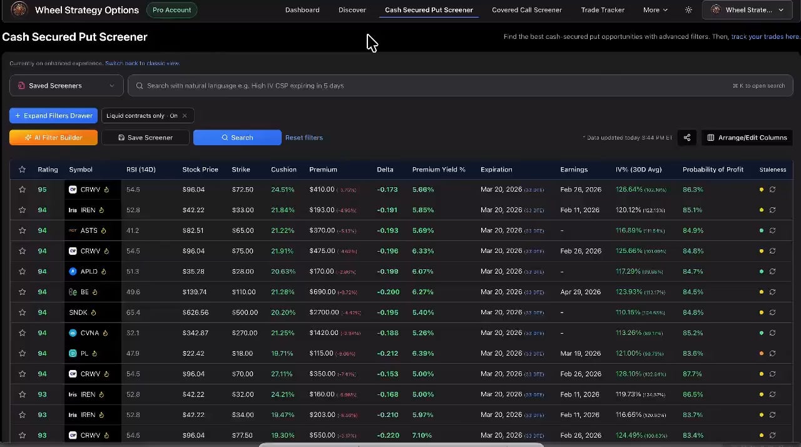
Task: Star the PL row
Action: pos(23,354)
